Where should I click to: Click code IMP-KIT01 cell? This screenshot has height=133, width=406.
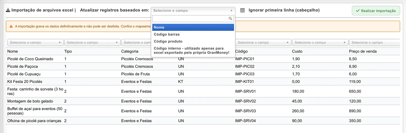coord(244,81)
